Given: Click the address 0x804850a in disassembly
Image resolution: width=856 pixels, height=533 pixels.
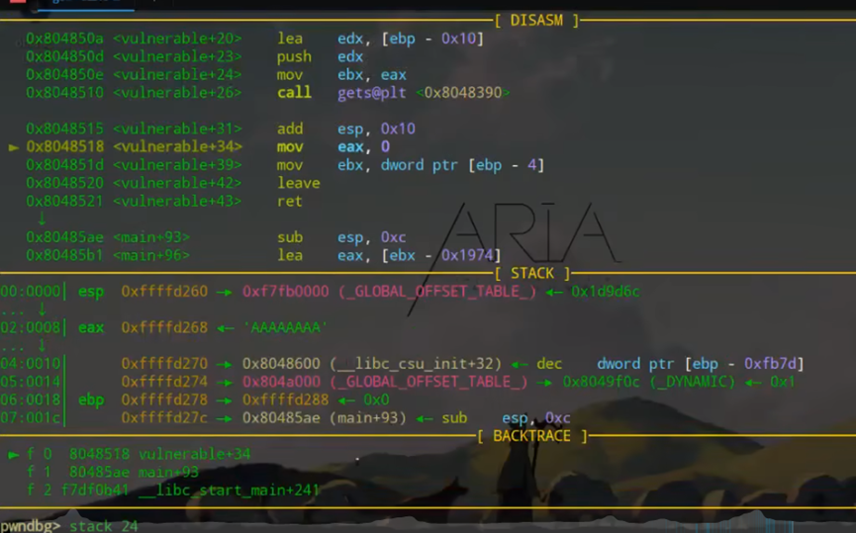Looking at the screenshot, I should coord(65,39).
